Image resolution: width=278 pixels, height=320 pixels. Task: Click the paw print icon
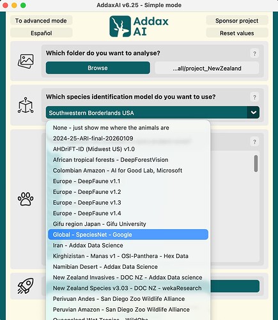[x=26, y=199]
